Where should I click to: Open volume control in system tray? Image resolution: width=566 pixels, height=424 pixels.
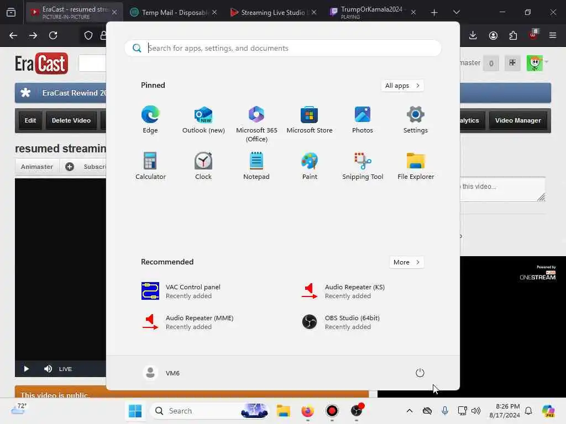(x=476, y=411)
